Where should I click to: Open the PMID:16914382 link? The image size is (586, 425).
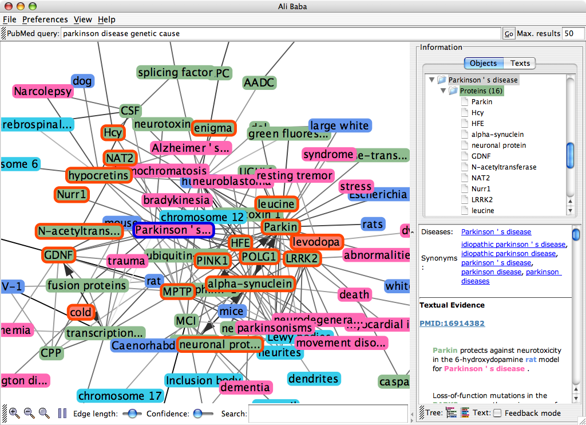pyautogui.click(x=452, y=324)
